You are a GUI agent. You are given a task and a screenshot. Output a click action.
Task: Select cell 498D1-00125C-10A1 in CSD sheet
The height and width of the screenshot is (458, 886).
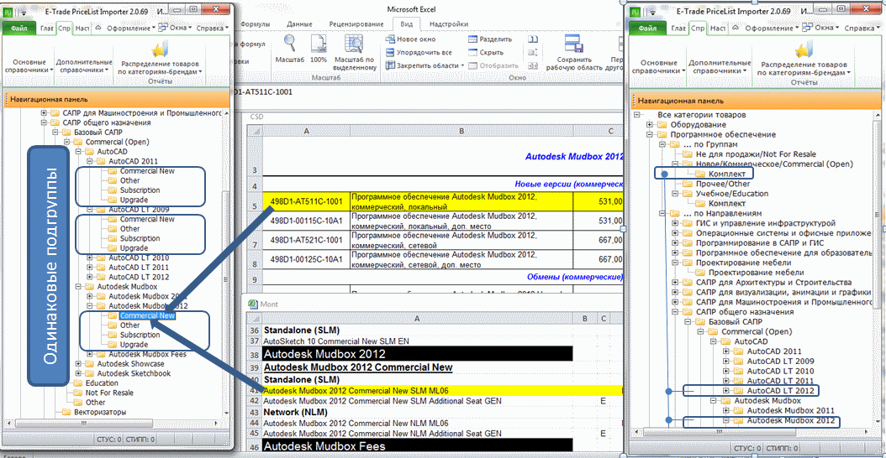click(306, 259)
